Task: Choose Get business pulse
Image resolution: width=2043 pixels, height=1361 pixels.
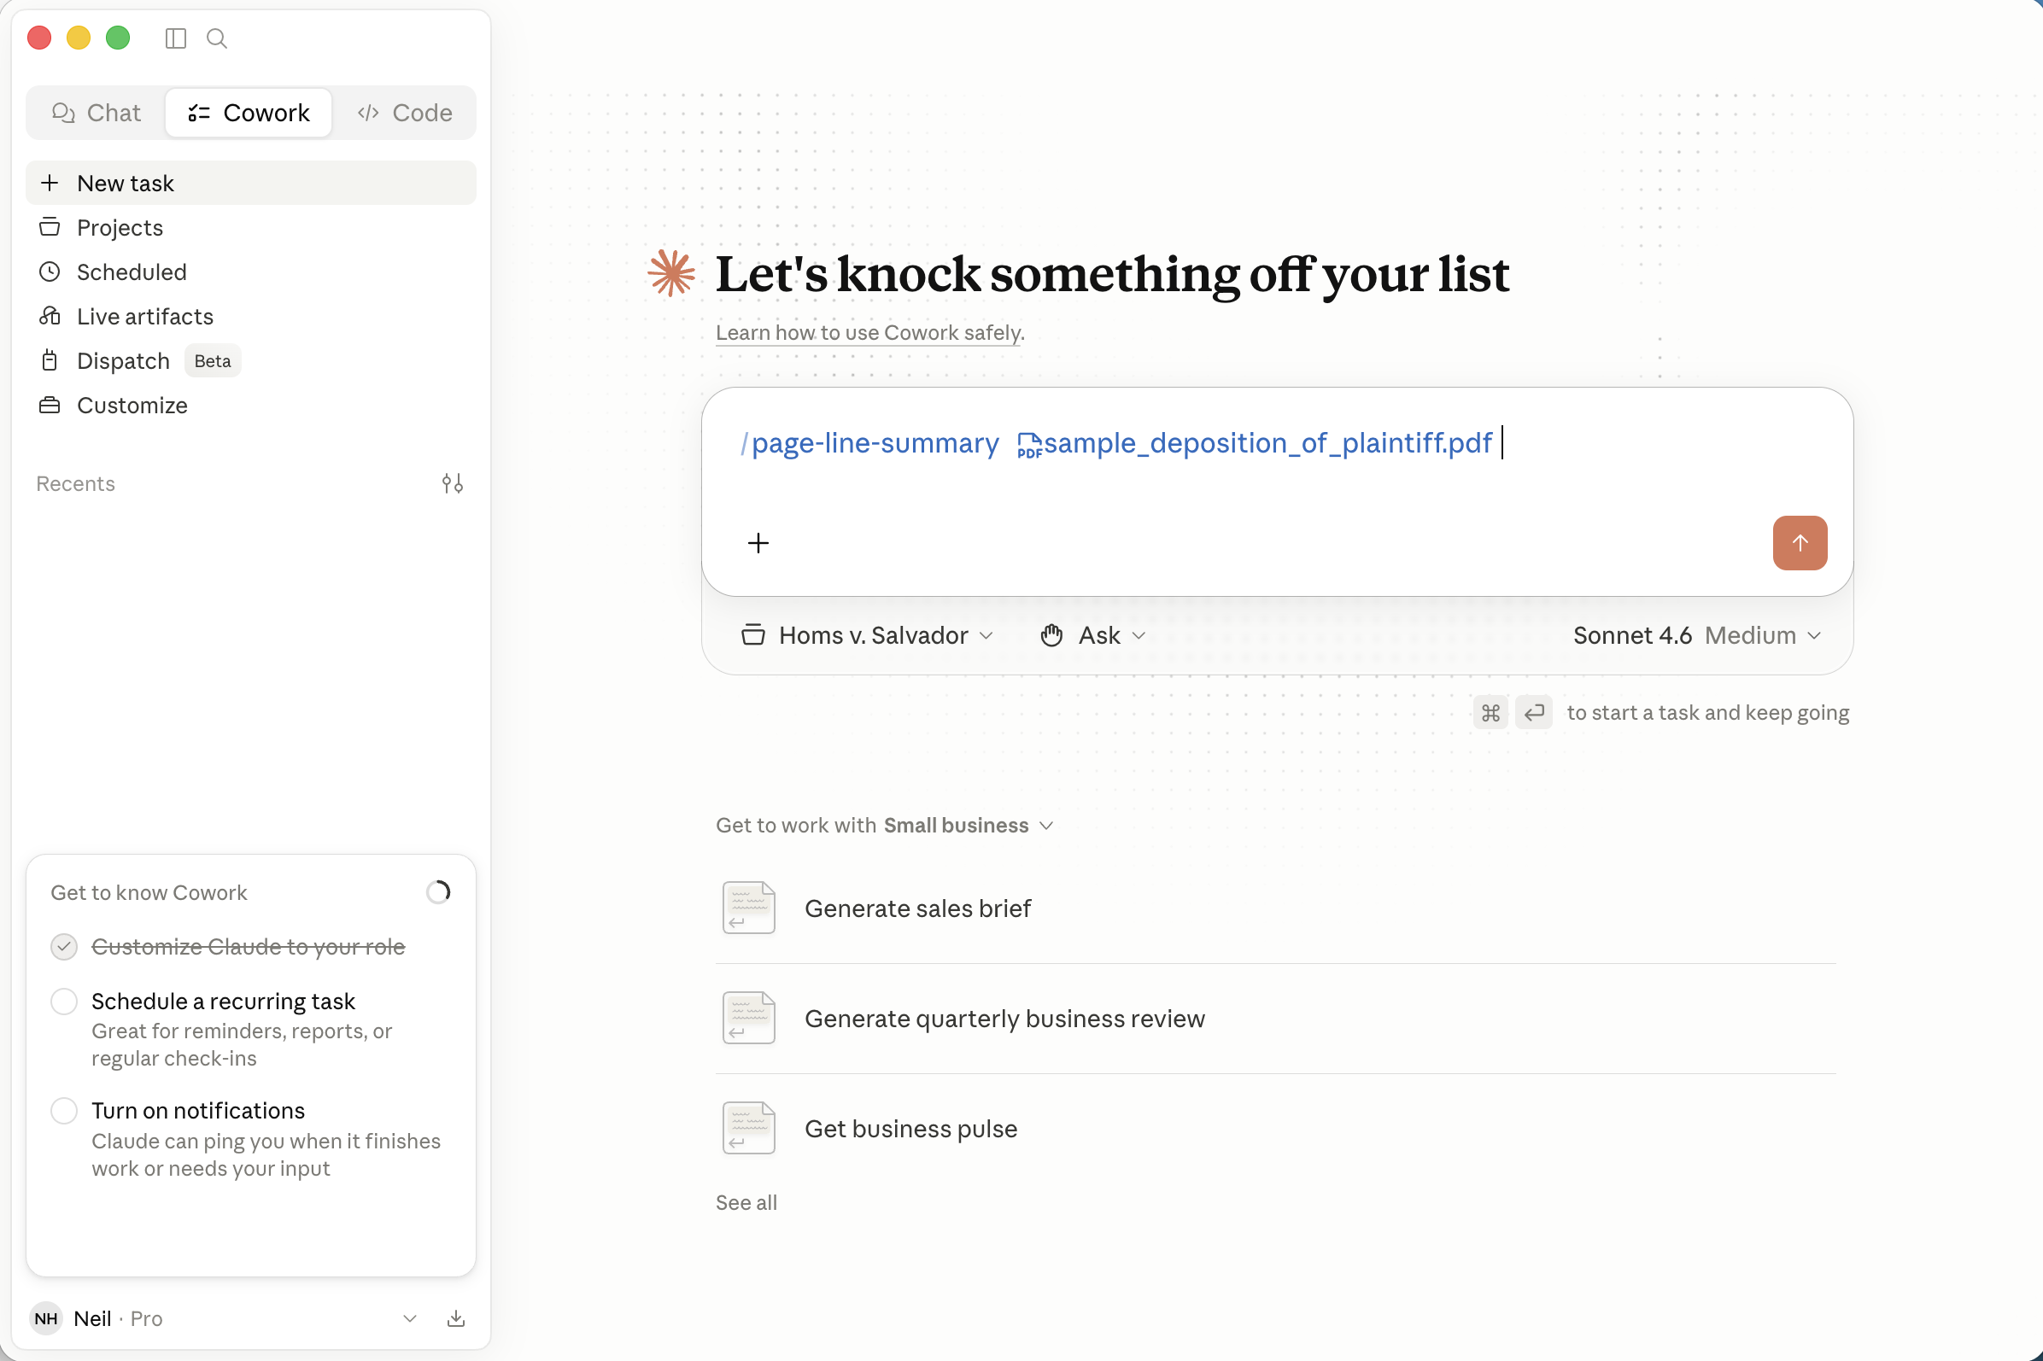Action: [x=1274, y=1129]
